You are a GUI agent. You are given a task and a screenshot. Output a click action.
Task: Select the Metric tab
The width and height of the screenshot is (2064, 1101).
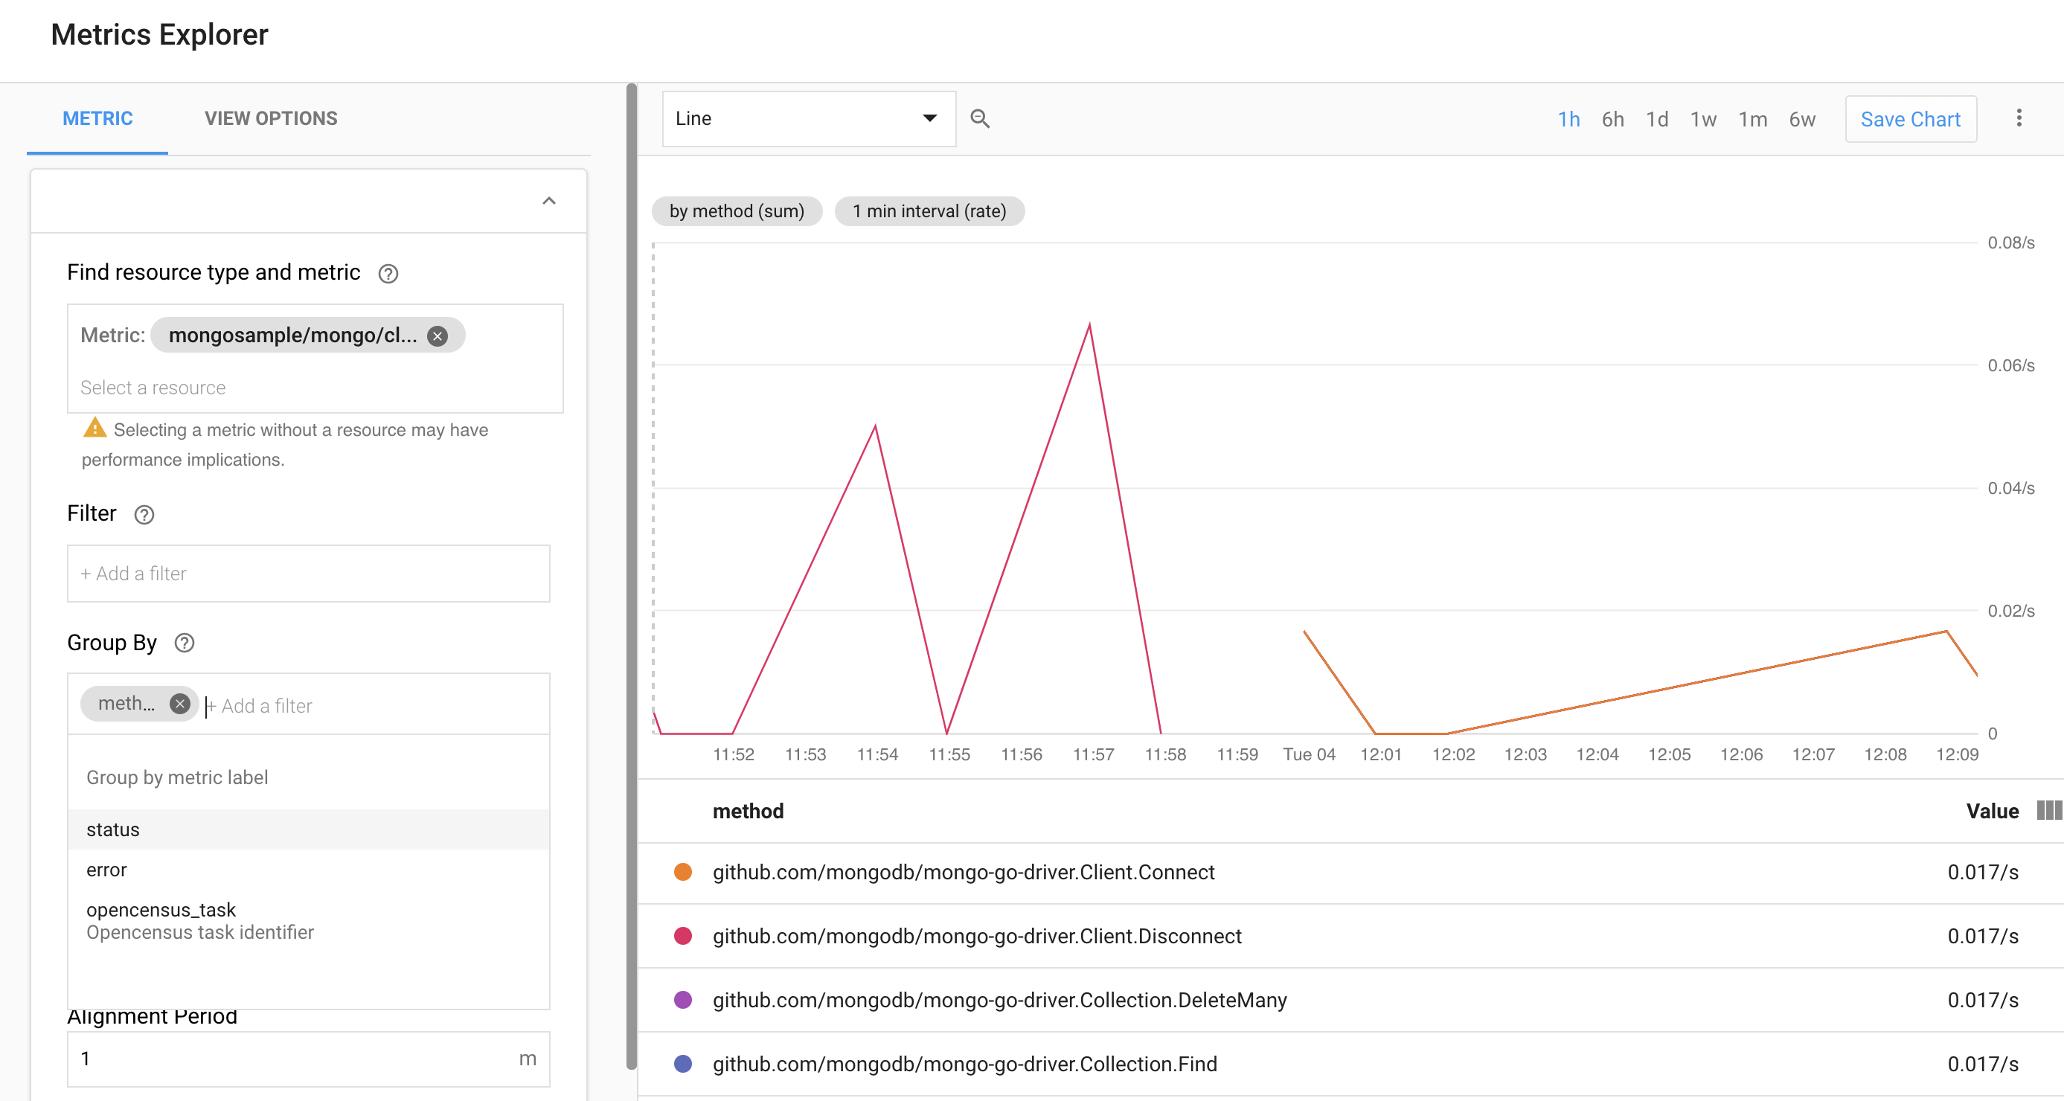pos(97,118)
